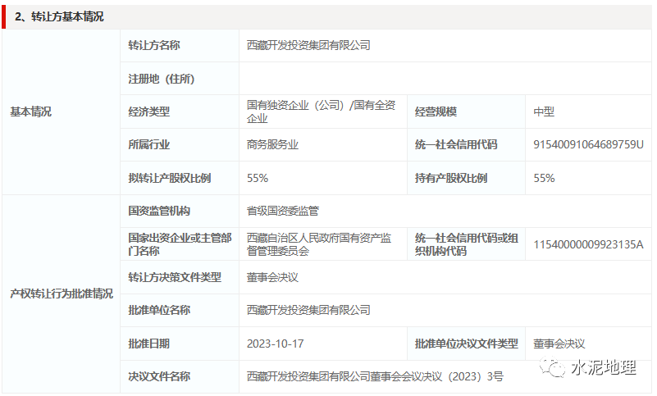The width and height of the screenshot is (657, 396).
Task: Select the code 91540091064689759U
Action: (x=588, y=145)
